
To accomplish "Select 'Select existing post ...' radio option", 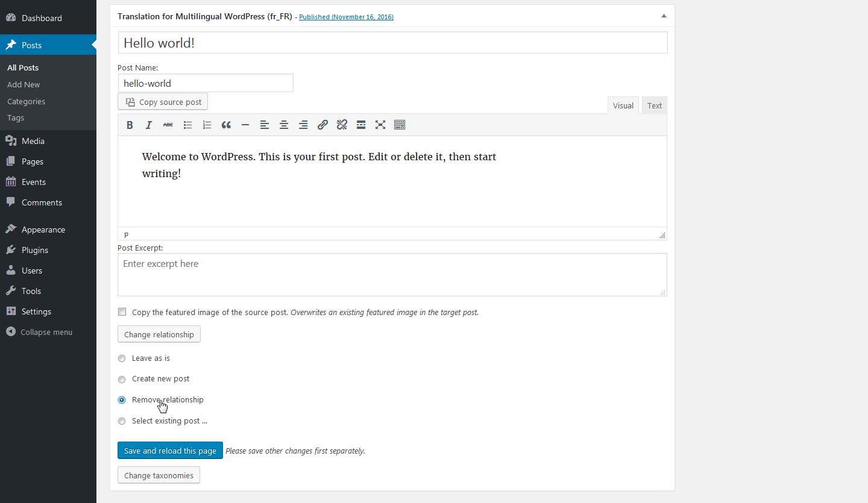I will pos(122,421).
